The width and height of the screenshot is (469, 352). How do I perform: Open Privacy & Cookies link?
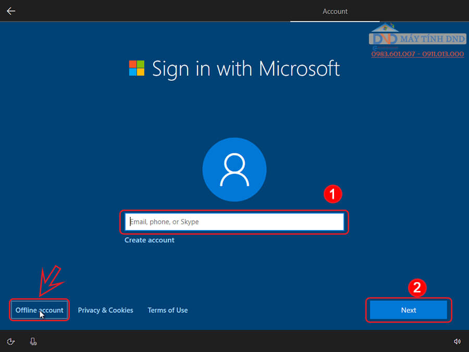(x=105, y=310)
